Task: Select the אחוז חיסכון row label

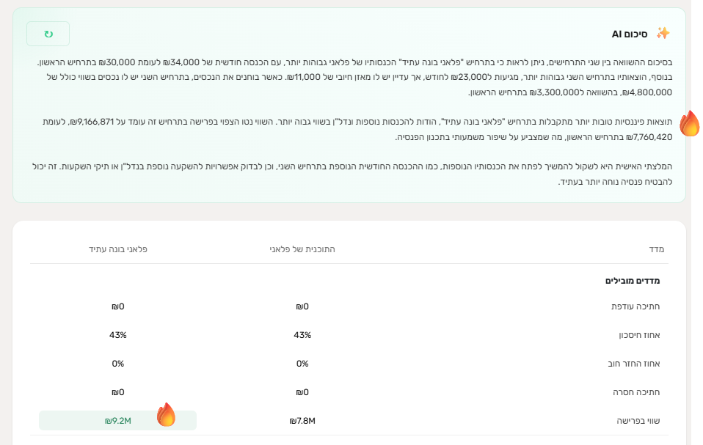Action: [x=640, y=335]
